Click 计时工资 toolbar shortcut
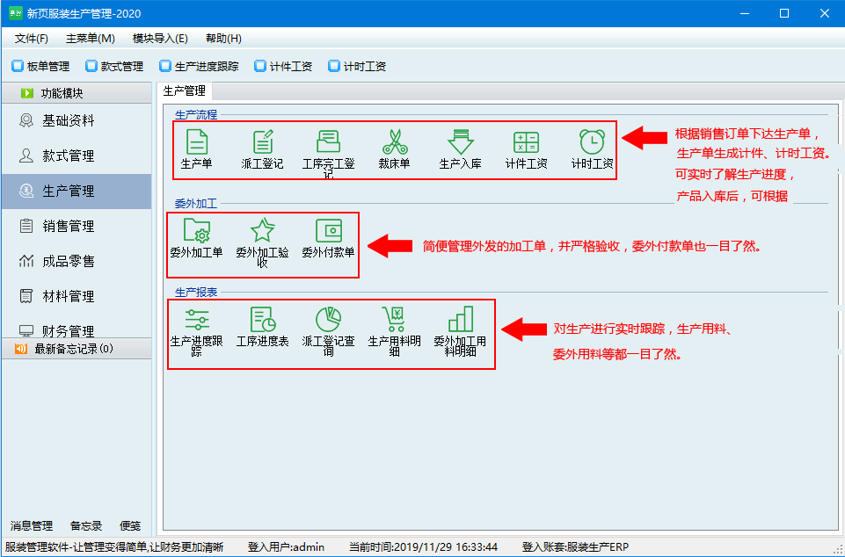This screenshot has height=557, width=845. point(356,66)
